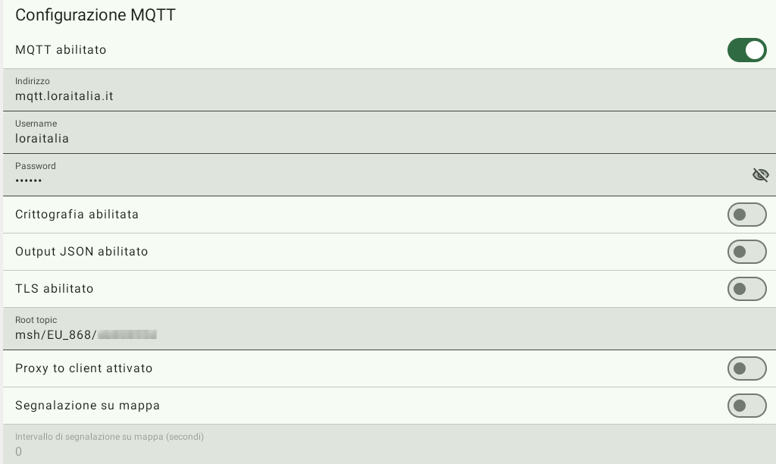The image size is (776, 464).
Task: Toggle the Segnalazione su mappa switch
Action: click(746, 406)
